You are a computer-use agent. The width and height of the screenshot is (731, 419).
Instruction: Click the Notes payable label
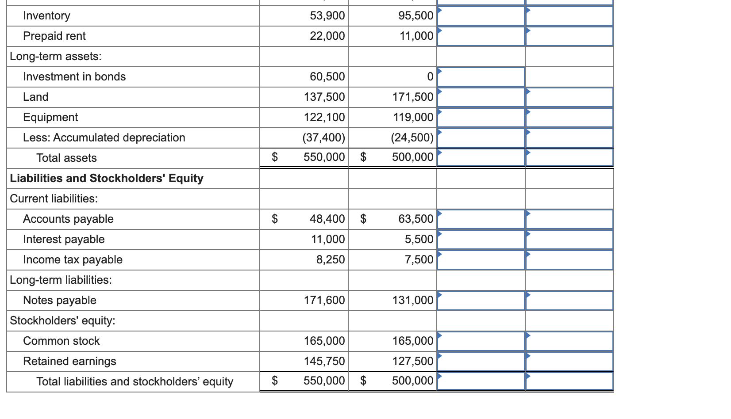(60, 301)
